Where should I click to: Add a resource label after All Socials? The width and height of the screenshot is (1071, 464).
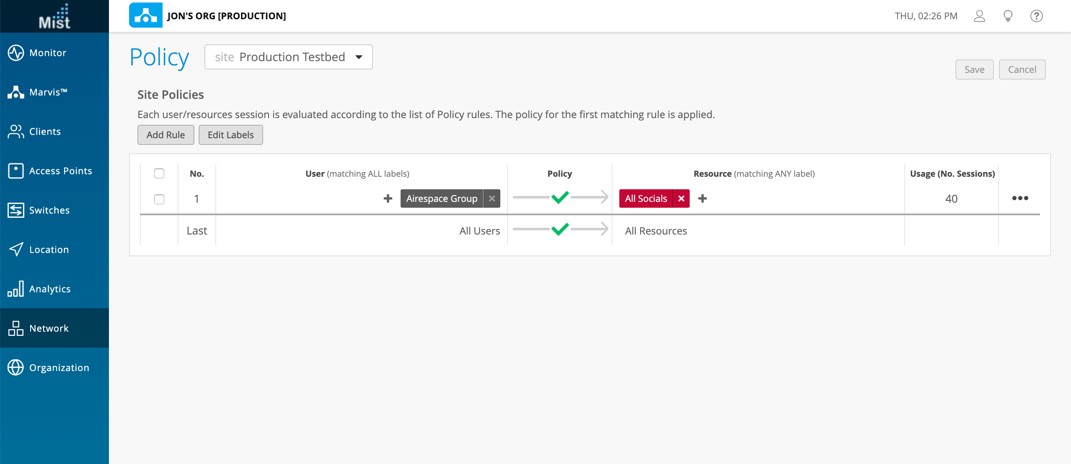coord(703,198)
